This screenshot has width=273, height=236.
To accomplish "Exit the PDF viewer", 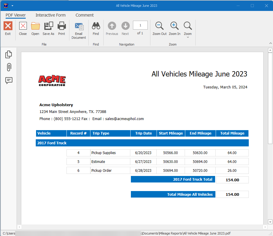I will tap(8, 28).
